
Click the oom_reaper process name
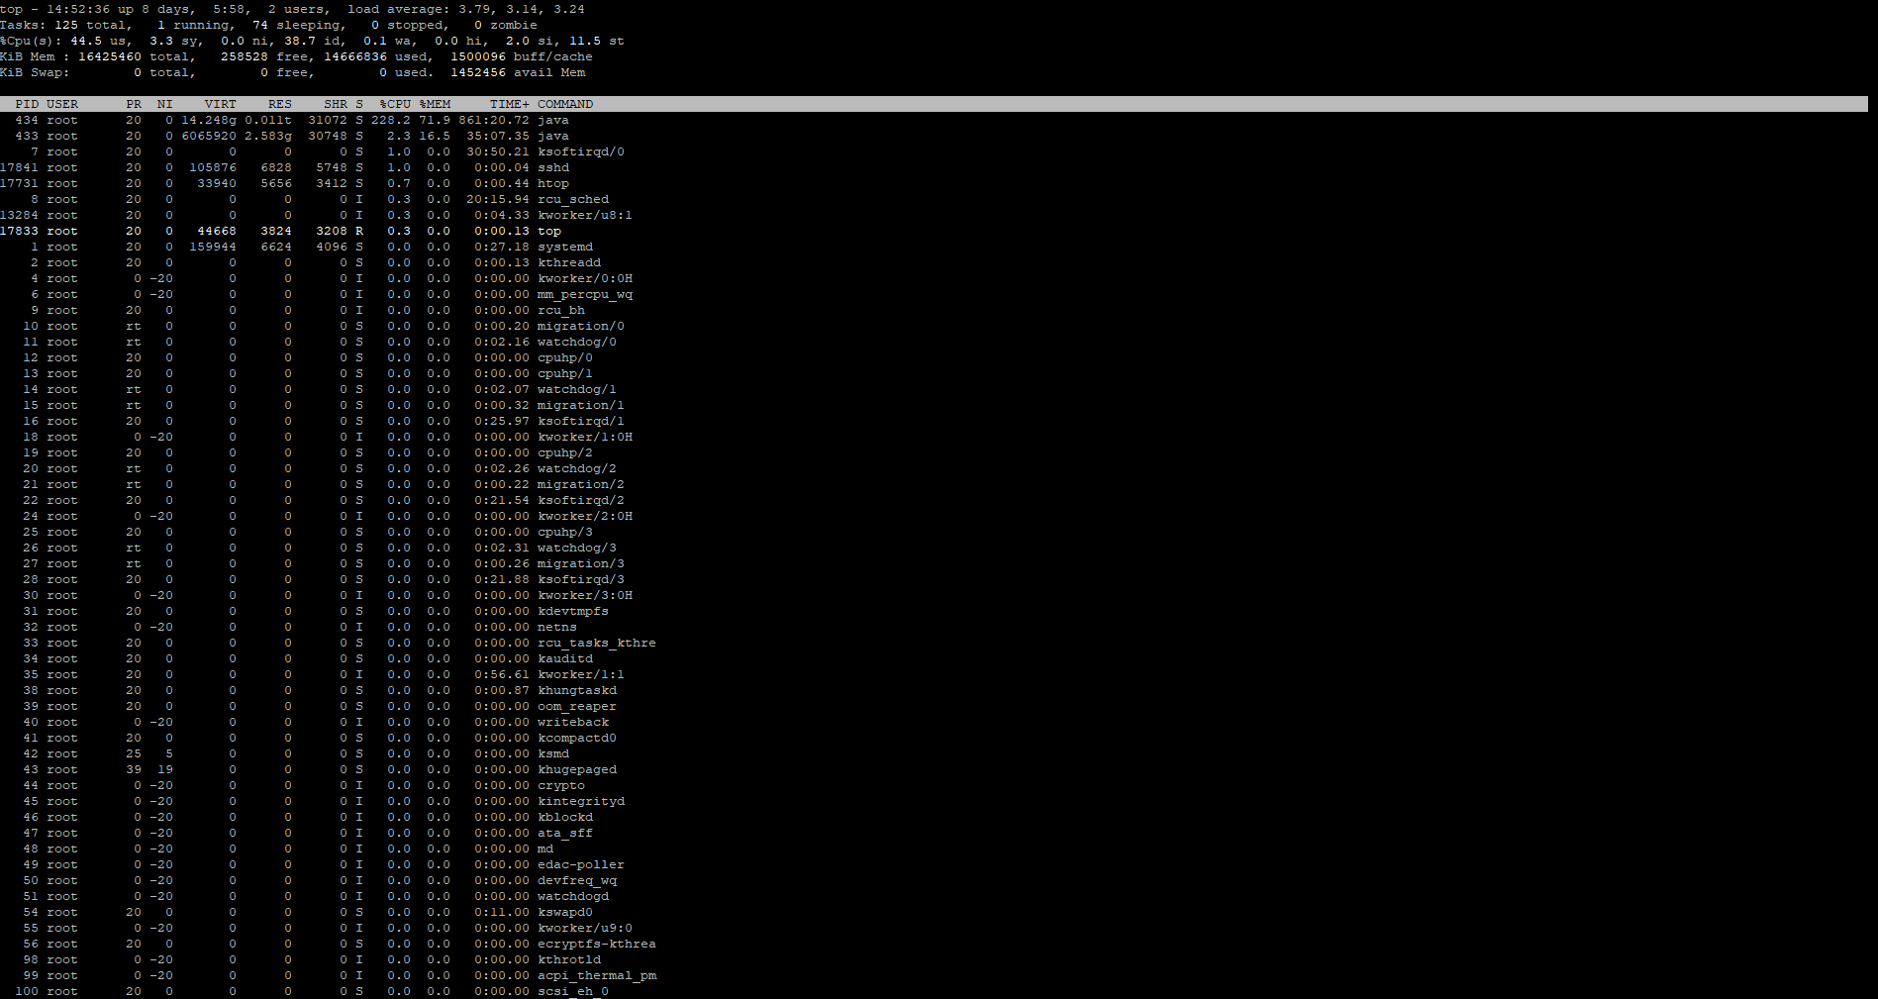click(576, 706)
